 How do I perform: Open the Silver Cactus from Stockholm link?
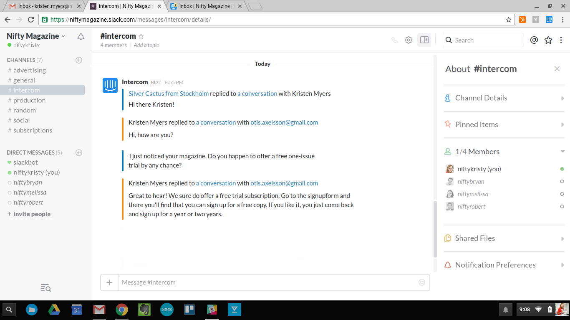pyautogui.click(x=169, y=94)
